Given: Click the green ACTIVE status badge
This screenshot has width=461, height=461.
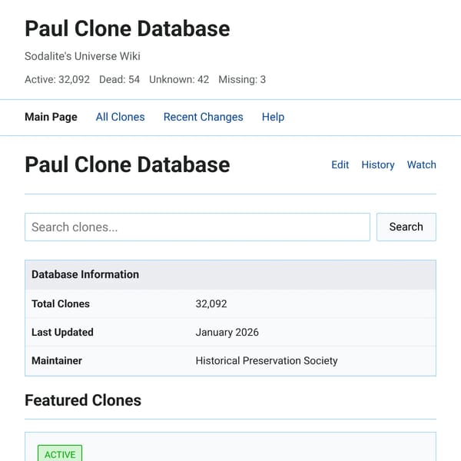Looking at the screenshot, I should tap(60, 454).
